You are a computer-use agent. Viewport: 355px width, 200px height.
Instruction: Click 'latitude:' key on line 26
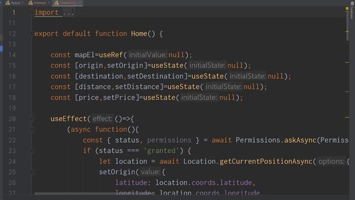(133, 183)
